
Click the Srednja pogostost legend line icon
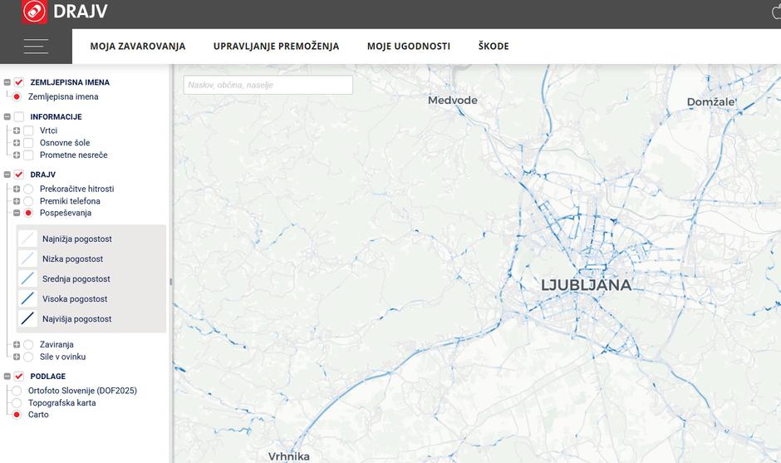(28, 278)
